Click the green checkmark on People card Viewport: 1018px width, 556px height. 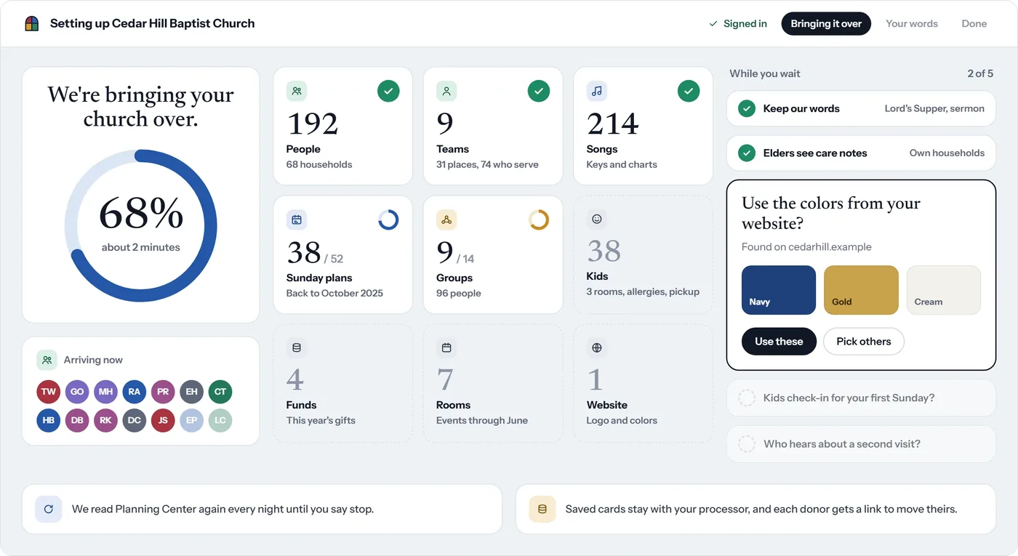pyautogui.click(x=388, y=91)
